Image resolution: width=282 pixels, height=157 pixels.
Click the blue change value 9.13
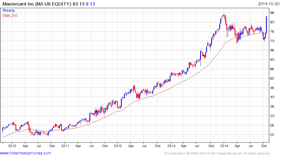[90, 4]
